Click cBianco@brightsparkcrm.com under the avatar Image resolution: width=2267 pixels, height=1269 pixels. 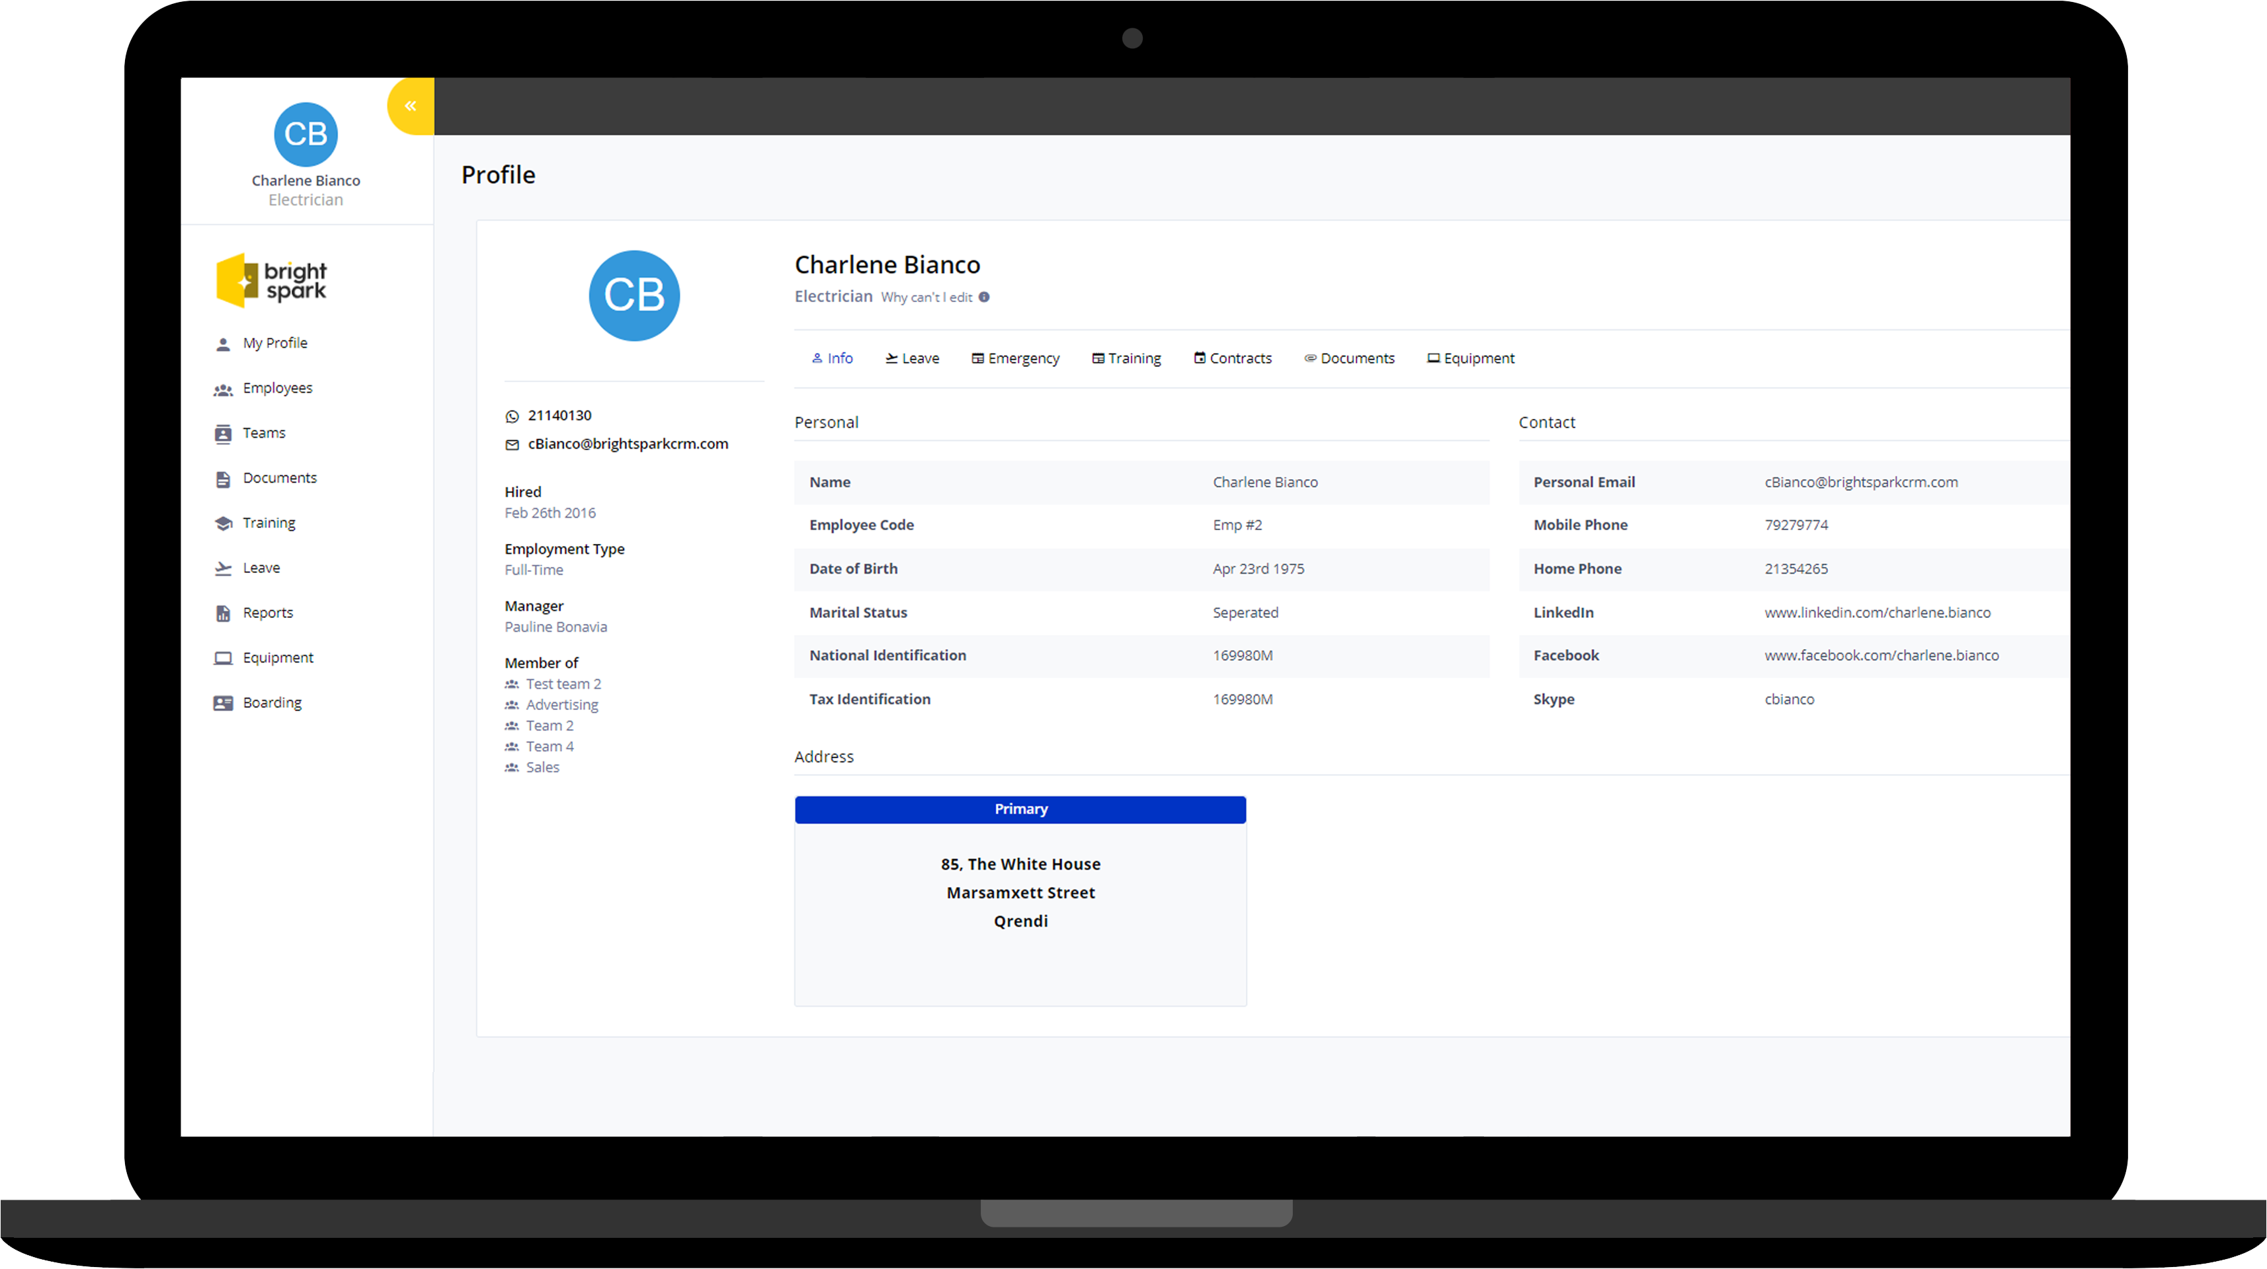click(628, 443)
